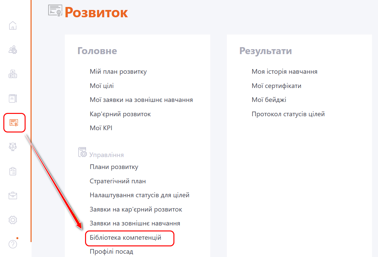
Task: Open the Home icon in sidebar
Action: point(13,26)
